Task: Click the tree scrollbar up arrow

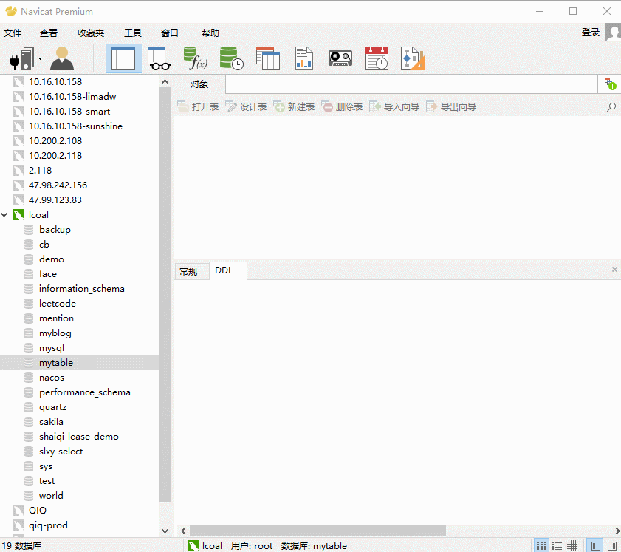Action: pos(165,81)
